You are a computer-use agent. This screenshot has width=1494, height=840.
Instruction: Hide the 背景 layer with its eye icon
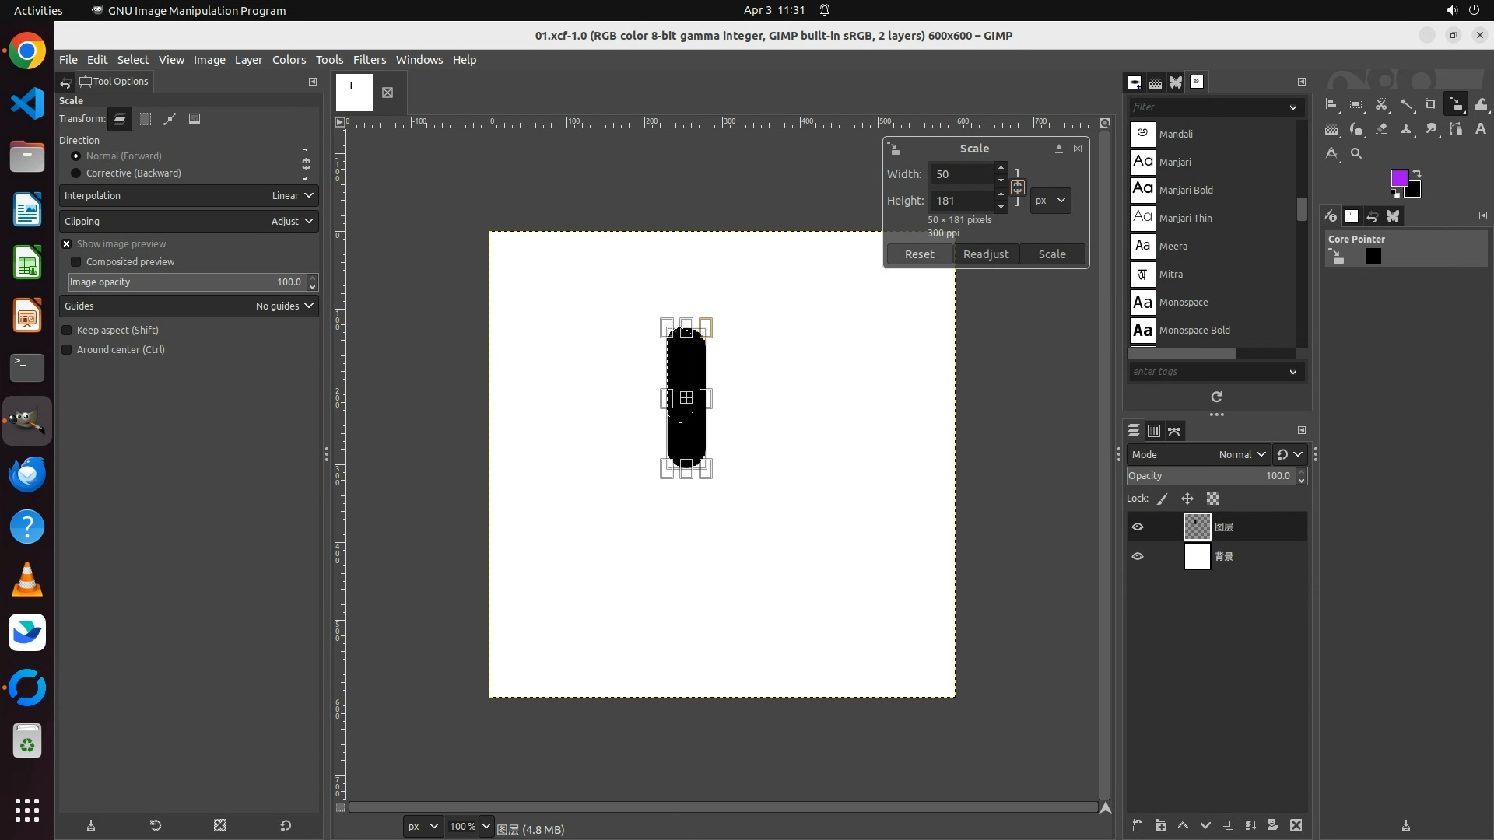pos(1138,557)
